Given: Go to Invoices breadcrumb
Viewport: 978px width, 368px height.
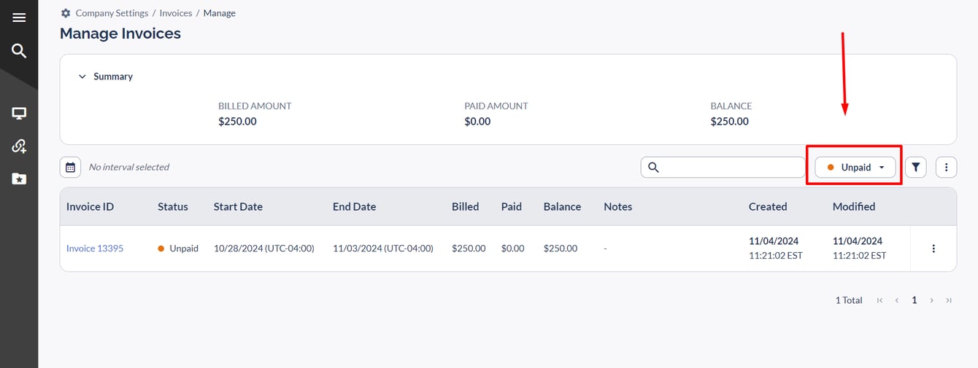Looking at the screenshot, I should pos(176,13).
